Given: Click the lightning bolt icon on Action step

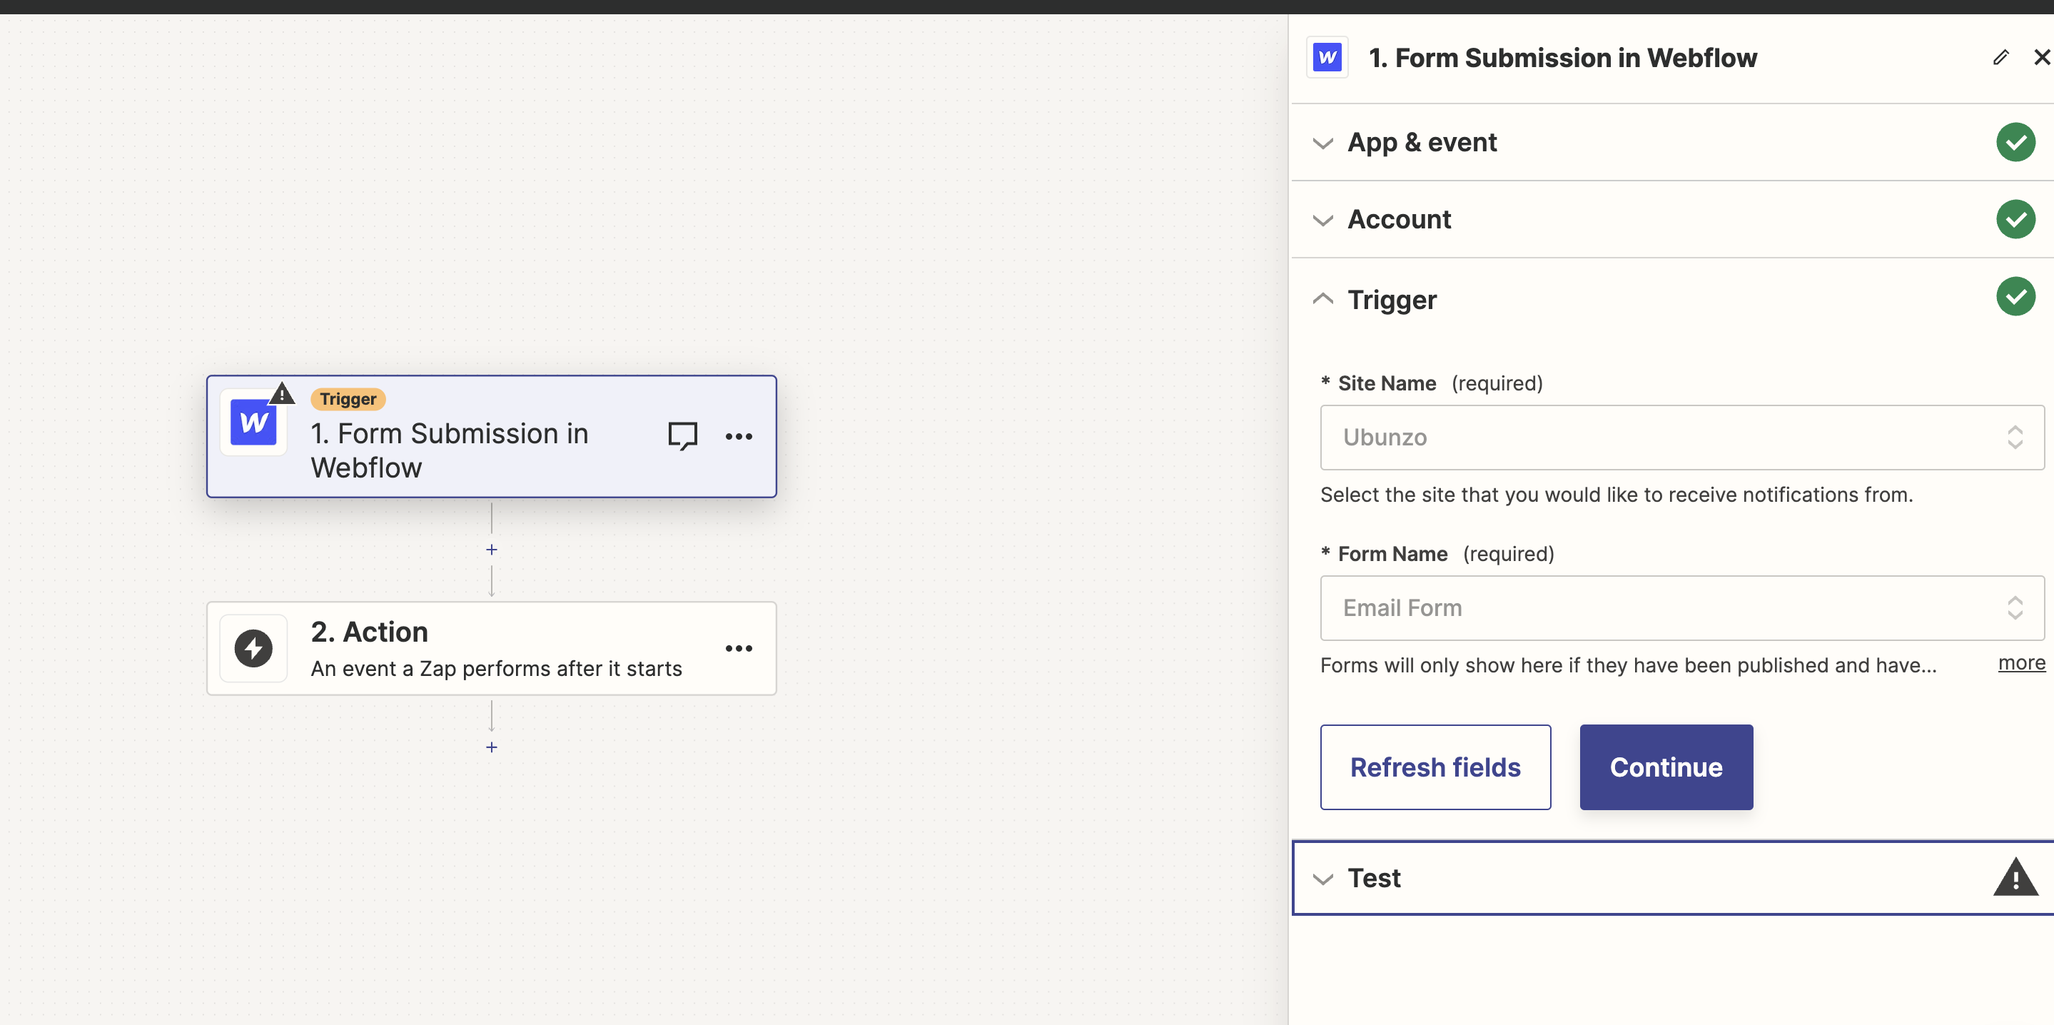Looking at the screenshot, I should (x=253, y=649).
